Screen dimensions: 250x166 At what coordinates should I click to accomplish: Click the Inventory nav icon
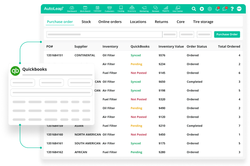(x=132, y=8)
